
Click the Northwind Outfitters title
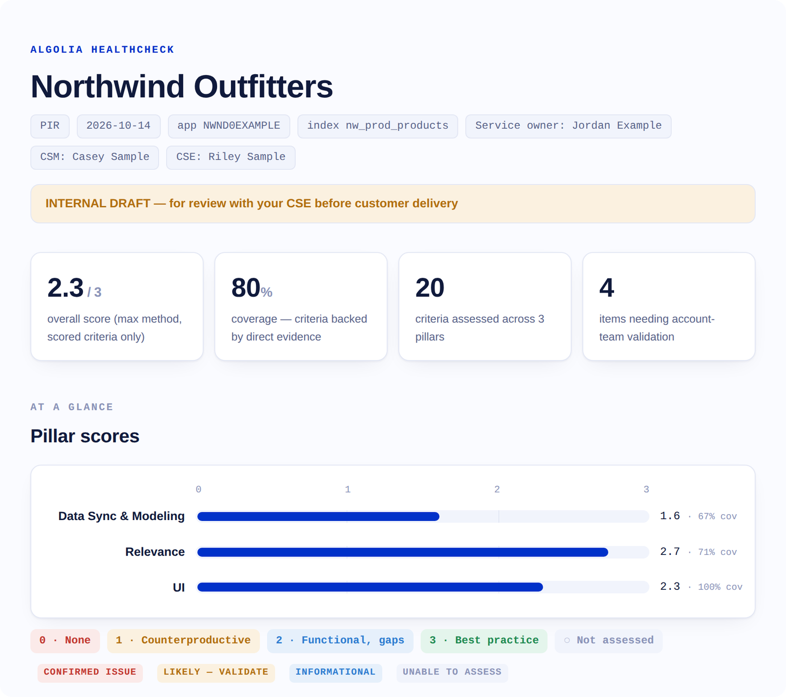click(x=182, y=87)
